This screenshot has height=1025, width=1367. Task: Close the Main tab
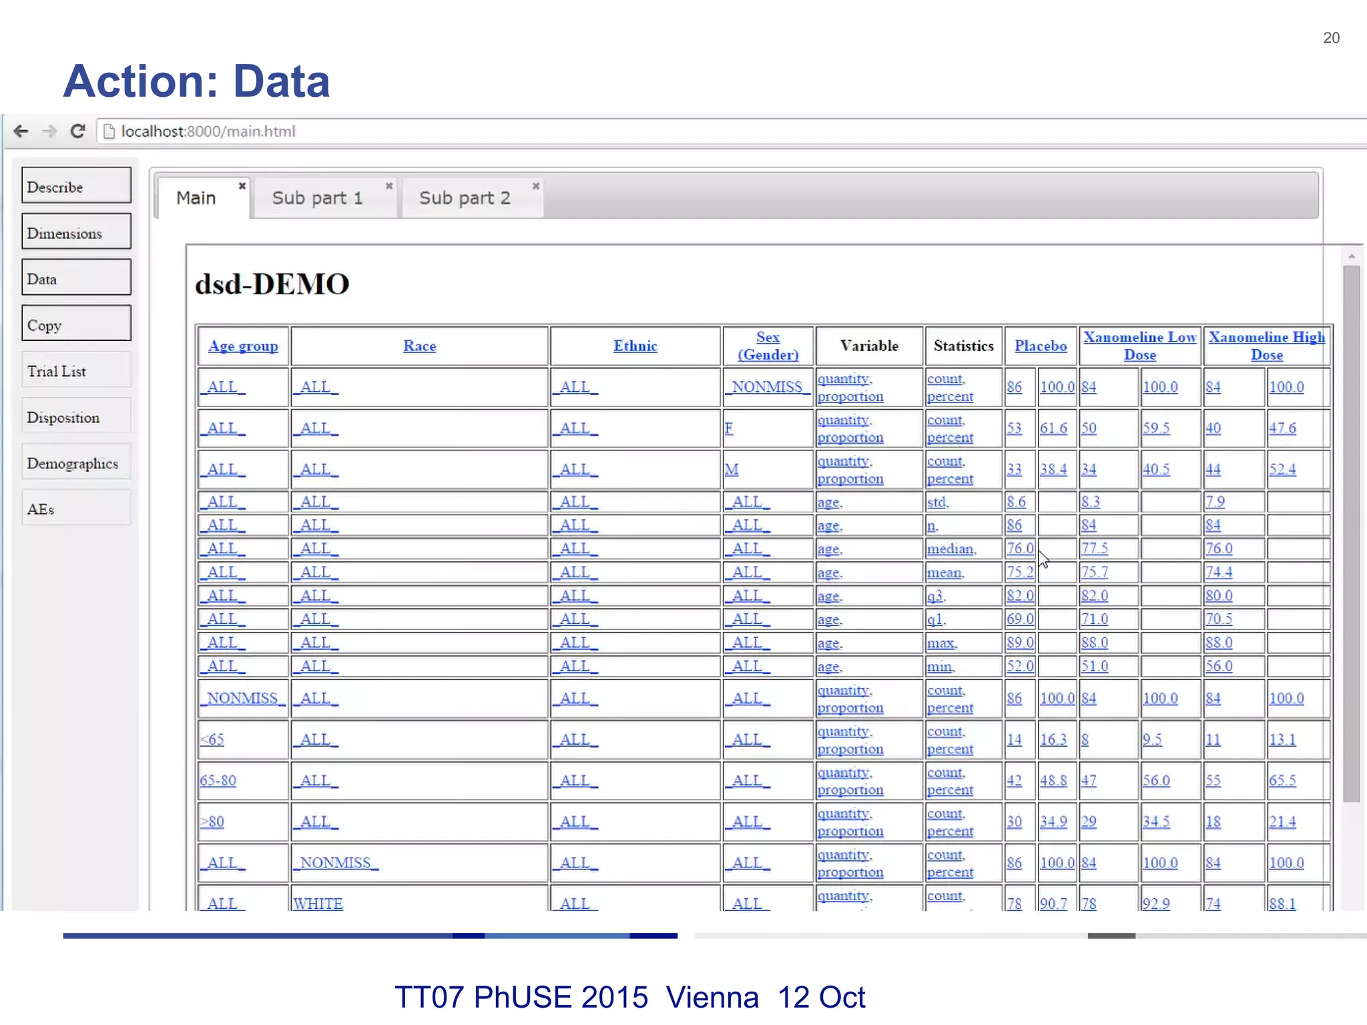click(242, 186)
